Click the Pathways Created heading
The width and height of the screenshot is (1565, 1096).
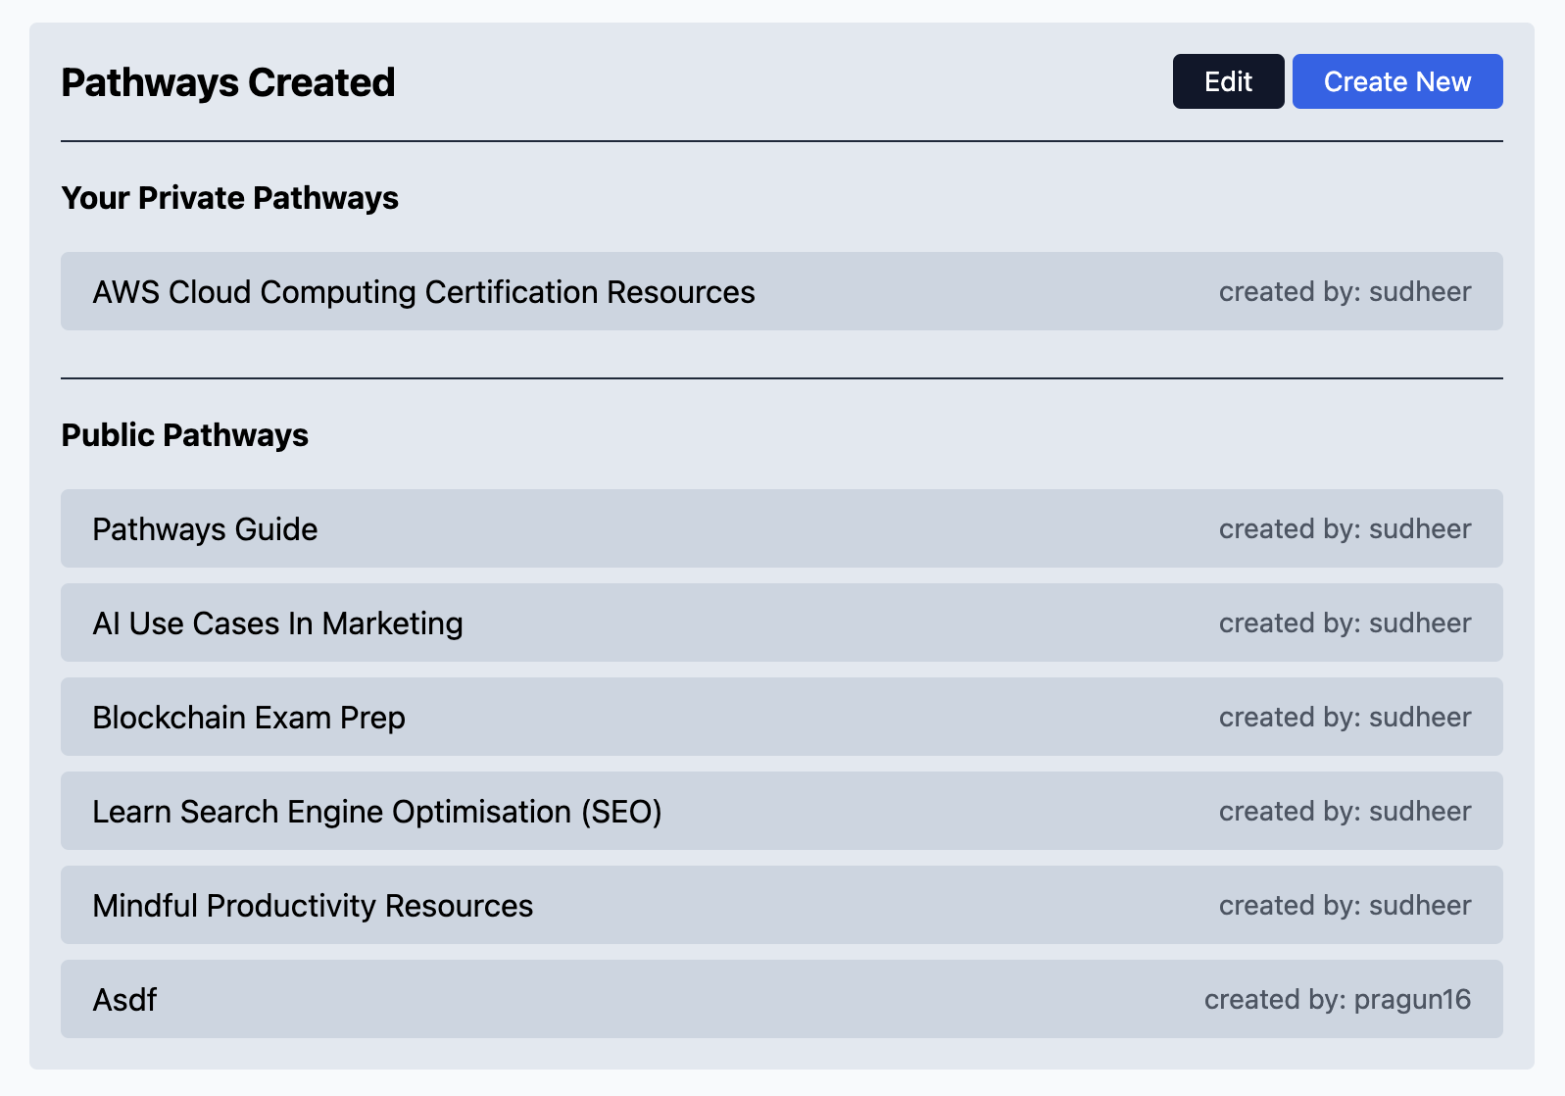point(228,82)
